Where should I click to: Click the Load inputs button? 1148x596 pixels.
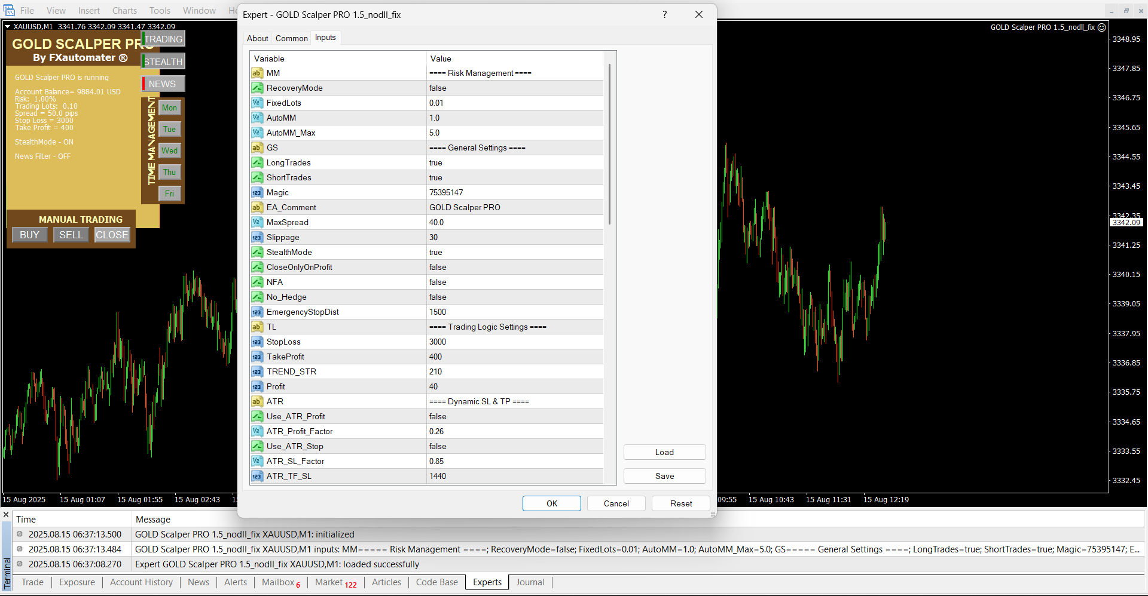pos(664,452)
